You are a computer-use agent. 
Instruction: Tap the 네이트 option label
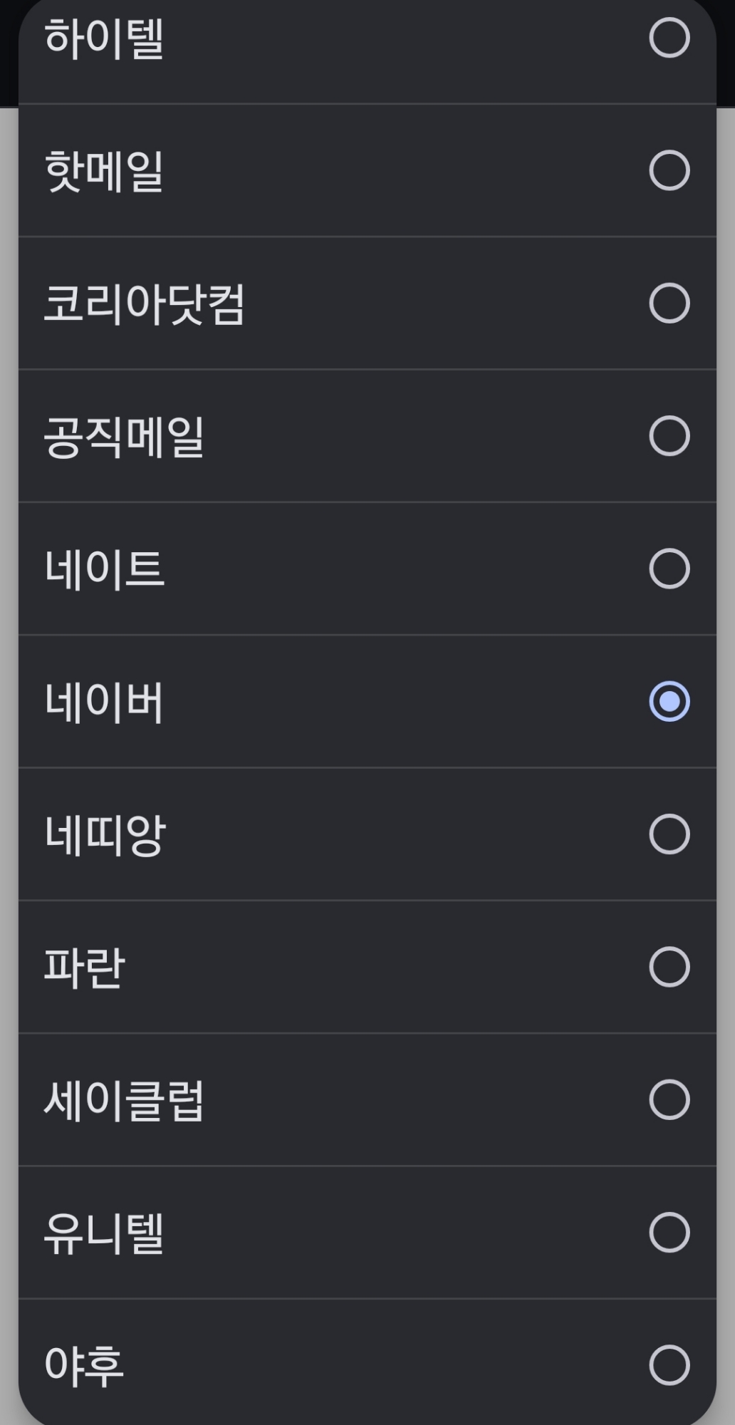105,569
